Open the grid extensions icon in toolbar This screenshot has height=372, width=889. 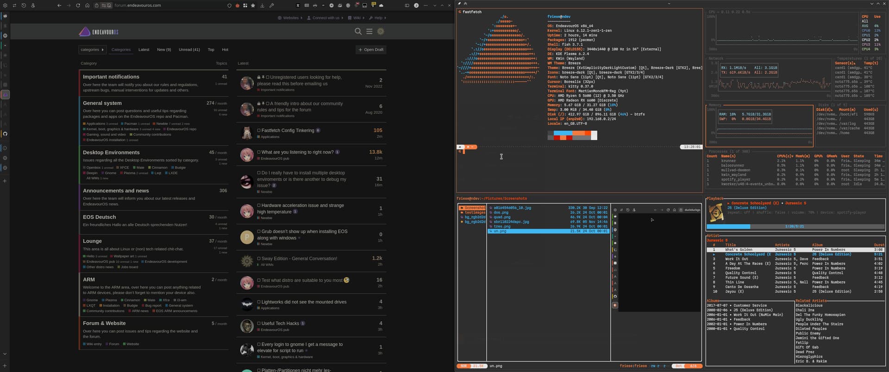tap(245, 6)
